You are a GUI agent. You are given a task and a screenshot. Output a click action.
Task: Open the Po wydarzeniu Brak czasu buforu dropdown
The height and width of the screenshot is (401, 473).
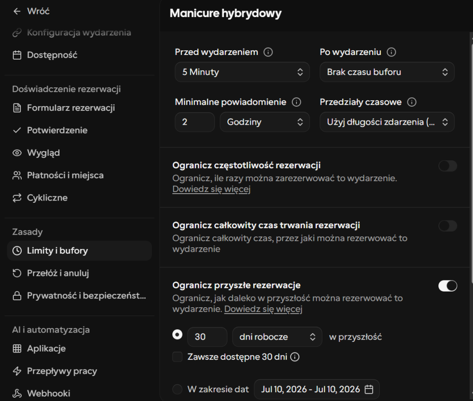click(x=387, y=72)
